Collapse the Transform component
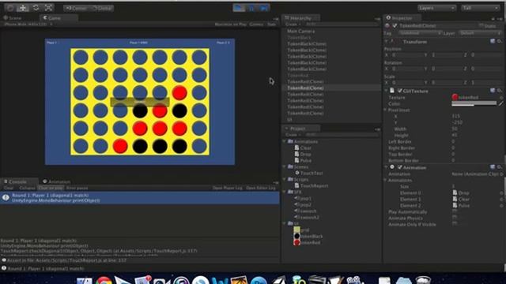Image resolution: width=506 pixels, height=284 pixels. [x=387, y=42]
